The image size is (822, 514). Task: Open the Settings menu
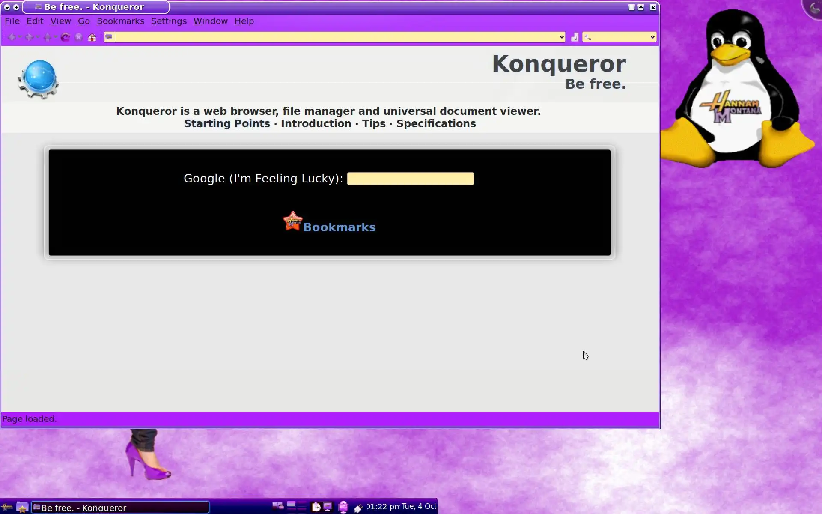(x=169, y=21)
